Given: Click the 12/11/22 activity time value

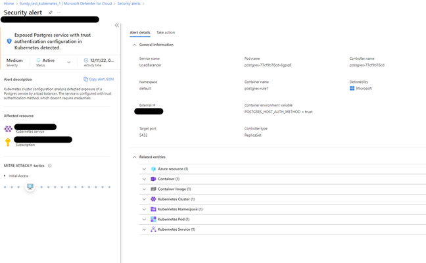Looking at the screenshot, I should 102,60.
